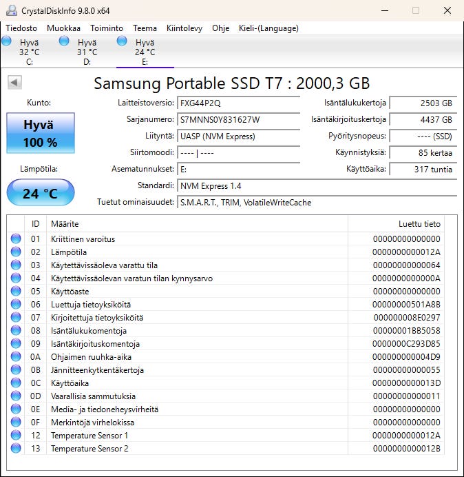
Task: Click the status orb beside Temperature Sensor 2
Action: pyautogui.click(x=16, y=449)
